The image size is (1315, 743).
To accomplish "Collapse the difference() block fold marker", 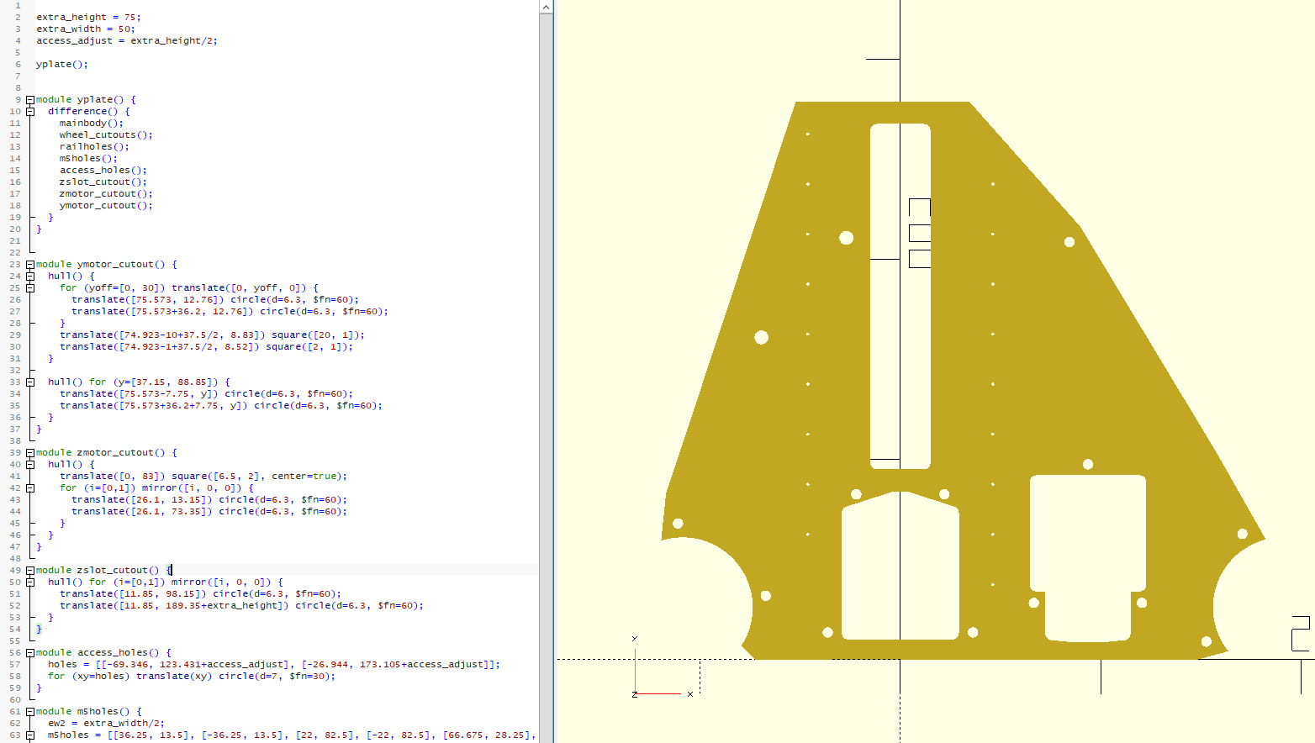I will tap(30, 111).
